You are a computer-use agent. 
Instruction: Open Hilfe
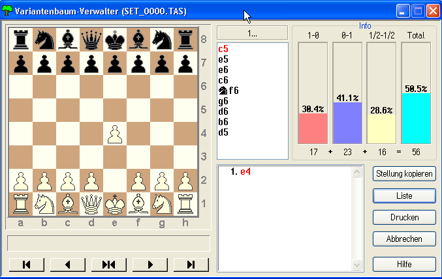coord(404,264)
